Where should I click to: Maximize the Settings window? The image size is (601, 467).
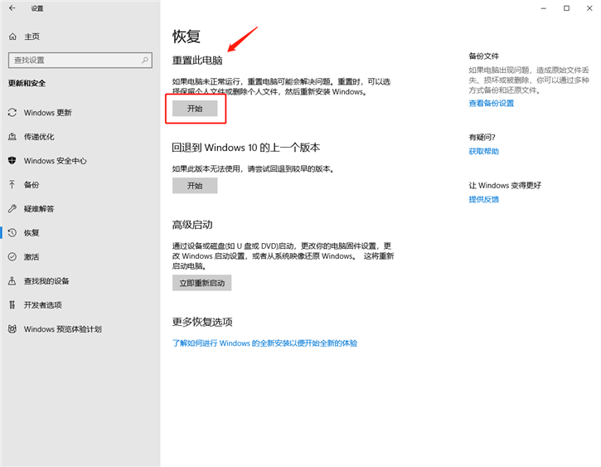pos(566,8)
